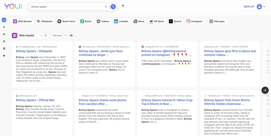Select the maps icon in left sidebar

pyautogui.click(x=4, y=56)
